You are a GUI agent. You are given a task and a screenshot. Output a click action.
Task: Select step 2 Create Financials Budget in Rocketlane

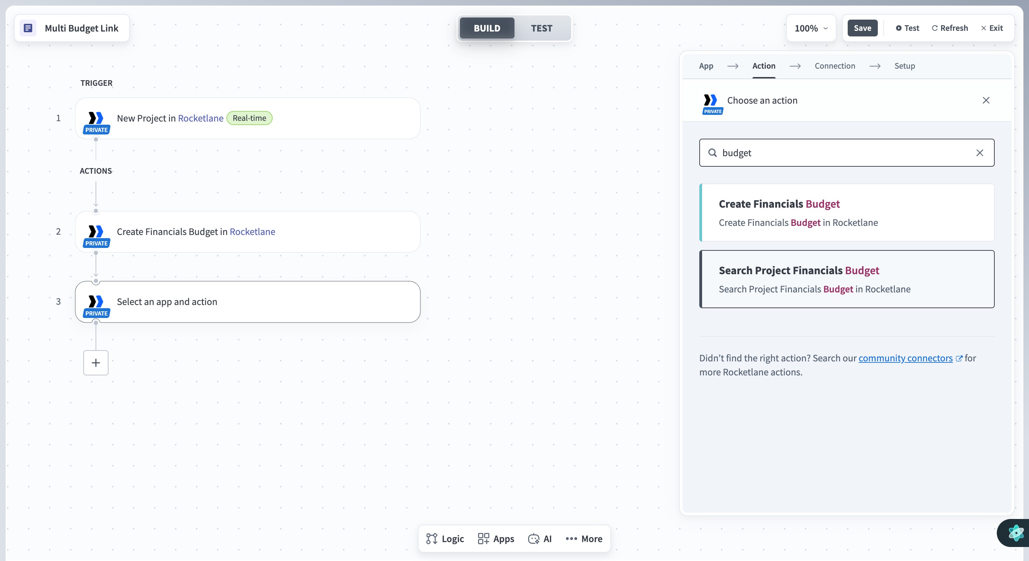click(x=247, y=232)
